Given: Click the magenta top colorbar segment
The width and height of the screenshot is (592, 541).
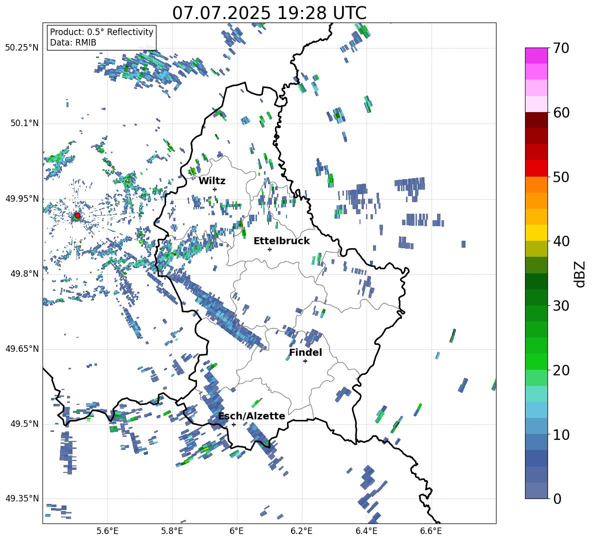Looking at the screenshot, I should coord(536,56).
